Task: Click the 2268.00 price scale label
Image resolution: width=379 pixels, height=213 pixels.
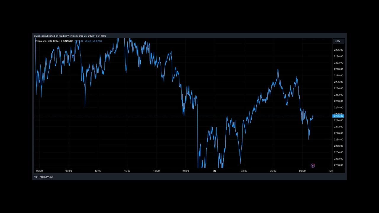Action: (x=338, y=140)
